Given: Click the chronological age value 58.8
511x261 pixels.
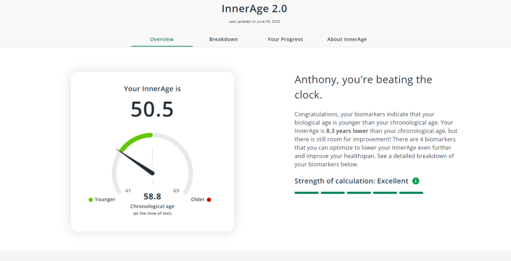Looking at the screenshot, I should pyautogui.click(x=152, y=197).
